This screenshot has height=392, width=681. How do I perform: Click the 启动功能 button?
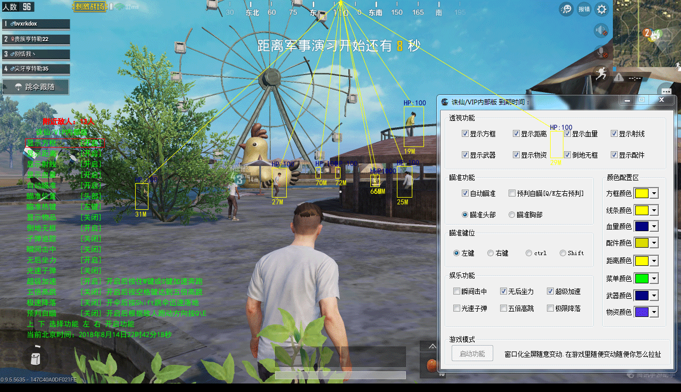click(472, 354)
